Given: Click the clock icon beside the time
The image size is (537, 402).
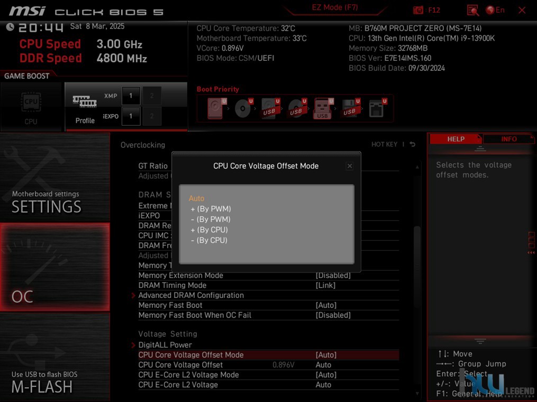Looking at the screenshot, I should tap(10, 27).
